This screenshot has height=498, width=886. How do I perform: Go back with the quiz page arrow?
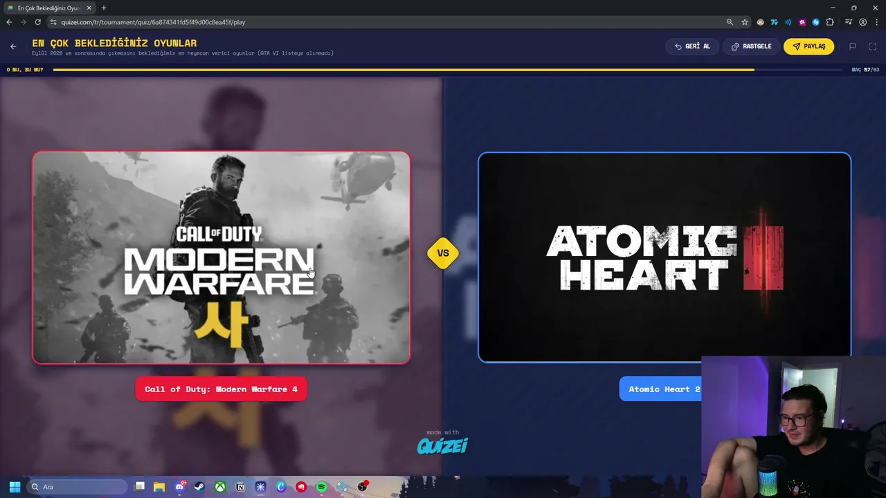13,46
